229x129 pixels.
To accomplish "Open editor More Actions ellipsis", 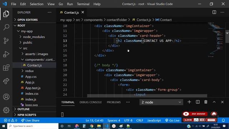I will 222,12.
